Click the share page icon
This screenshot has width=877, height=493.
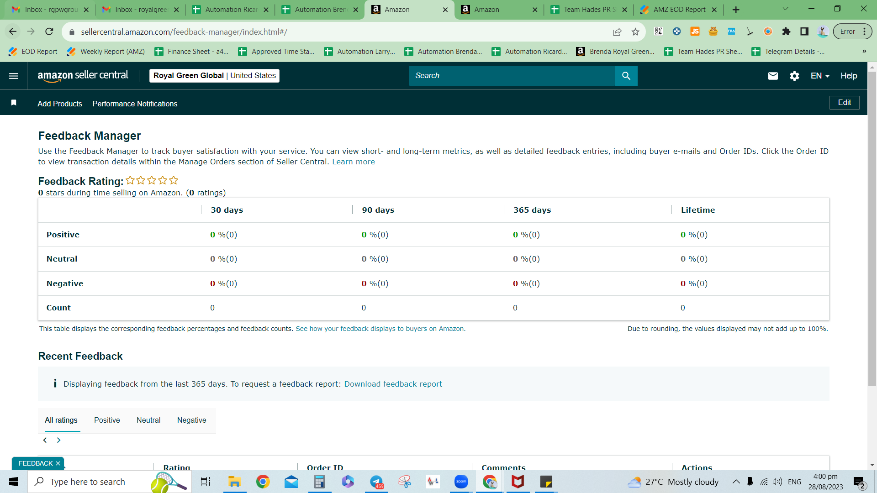point(617,31)
